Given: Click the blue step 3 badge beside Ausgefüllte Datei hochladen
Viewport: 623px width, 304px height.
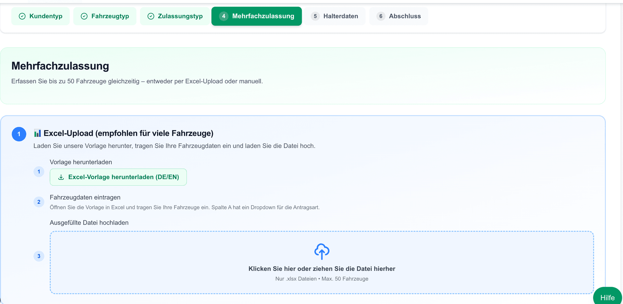Looking at the screenshot, I should pyautogui.click(x=39, y=256).
